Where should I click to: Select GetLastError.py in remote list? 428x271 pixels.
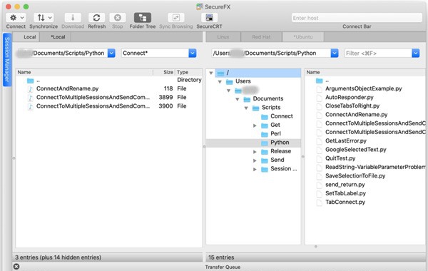pos(346,140)
